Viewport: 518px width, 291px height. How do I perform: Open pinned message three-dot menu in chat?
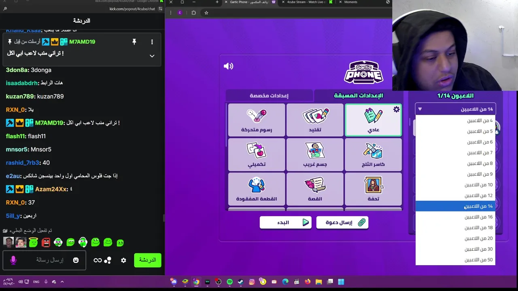tap(152, 42)
